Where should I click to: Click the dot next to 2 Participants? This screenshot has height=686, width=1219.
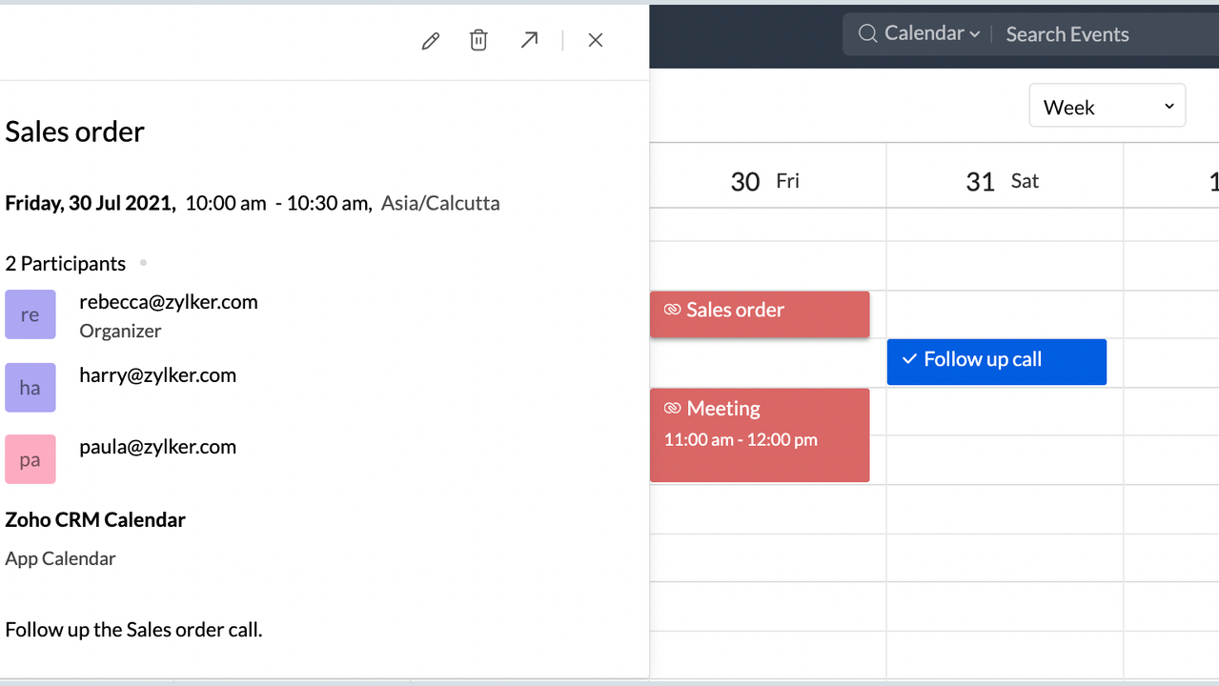tap(143, 263)
